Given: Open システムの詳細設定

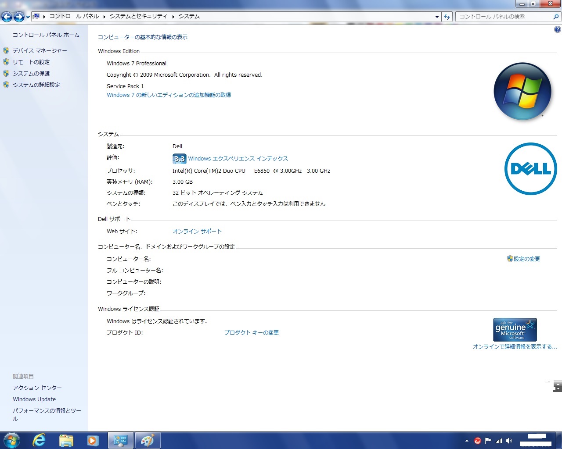Looking at the screenshot, I should pos(36,85).
